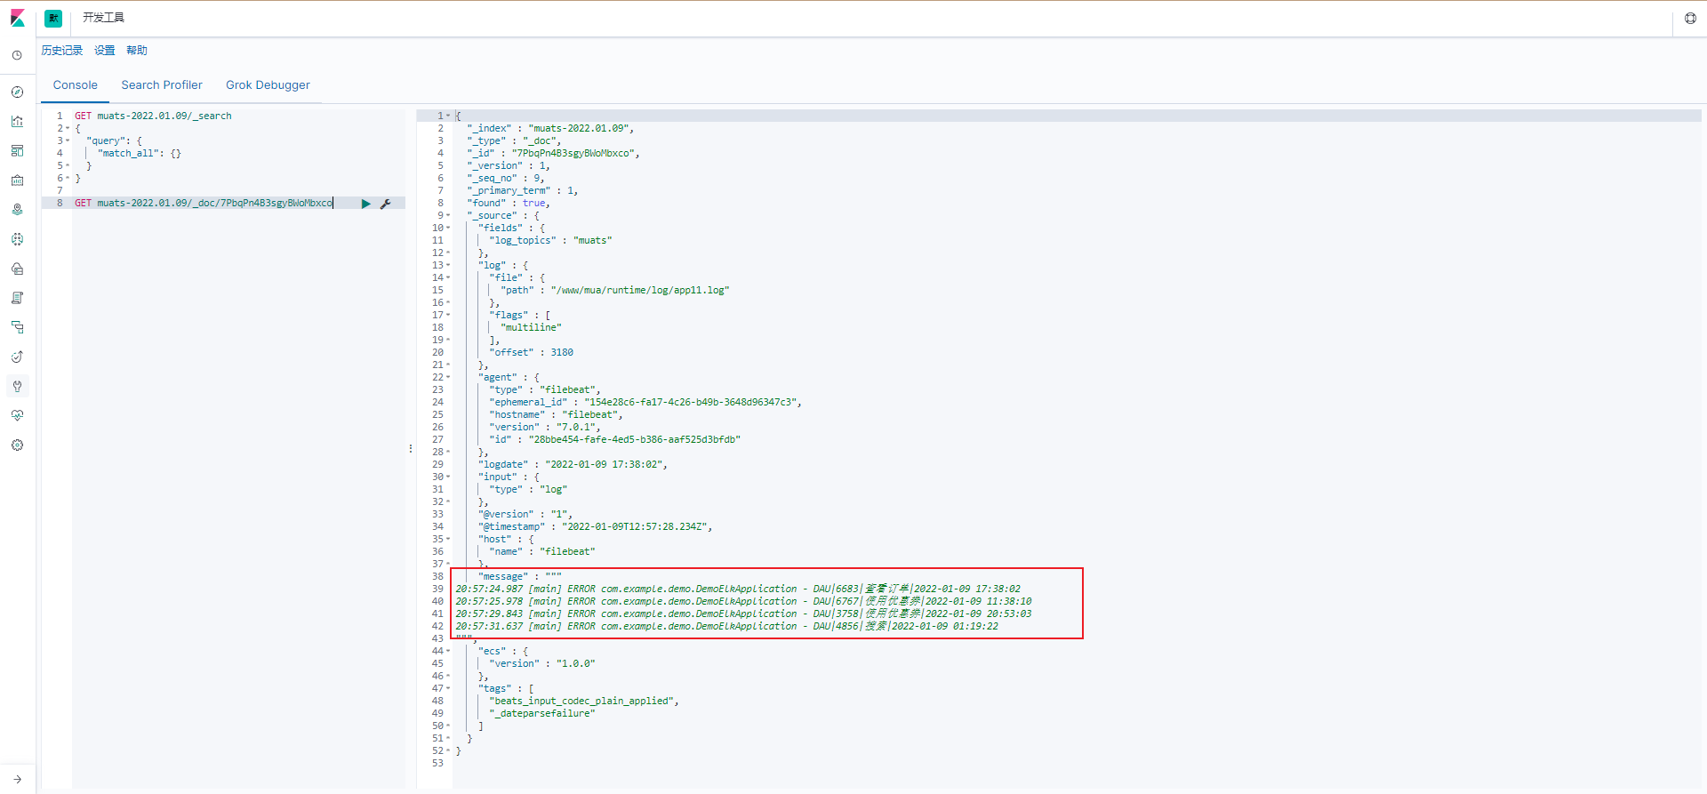Switch to the Grok Debugger tab

click(x=268, y=85)
